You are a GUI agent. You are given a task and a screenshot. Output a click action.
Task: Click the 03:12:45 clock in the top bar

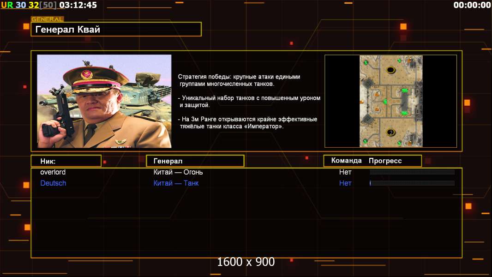click(78, 5)
